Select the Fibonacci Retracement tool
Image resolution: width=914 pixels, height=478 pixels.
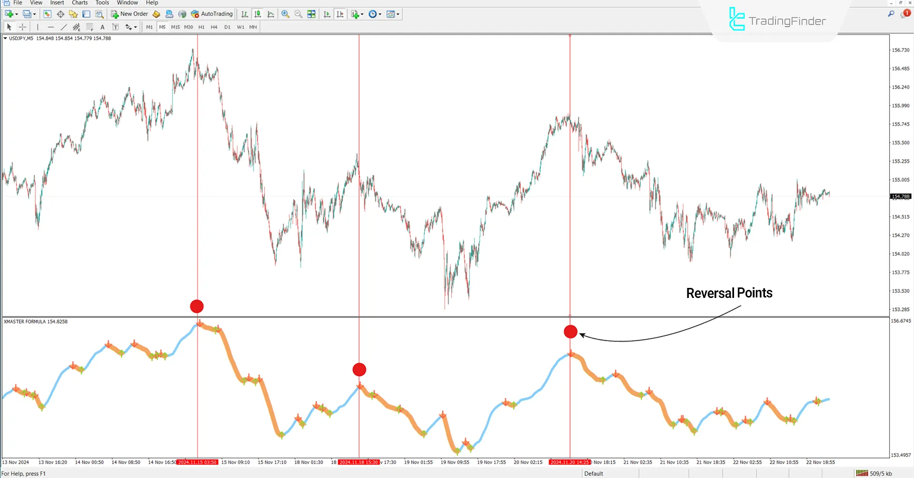[89, 27]
